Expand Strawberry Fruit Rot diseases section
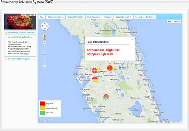The image size is (189, 131). click(20, 32)
